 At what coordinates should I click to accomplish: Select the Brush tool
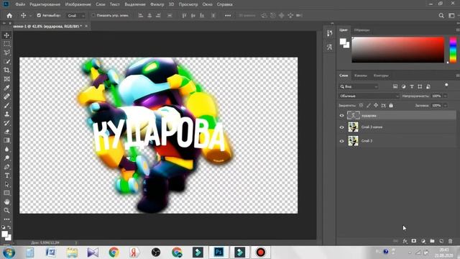[6, 106]
